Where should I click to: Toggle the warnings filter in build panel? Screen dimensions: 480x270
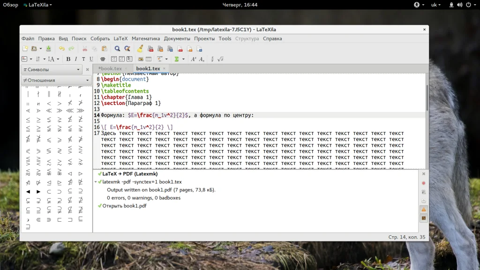pos(424,209)
